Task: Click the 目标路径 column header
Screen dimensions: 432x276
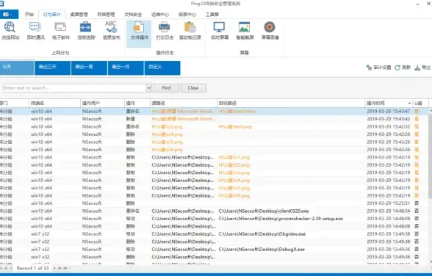Action: 291,103
